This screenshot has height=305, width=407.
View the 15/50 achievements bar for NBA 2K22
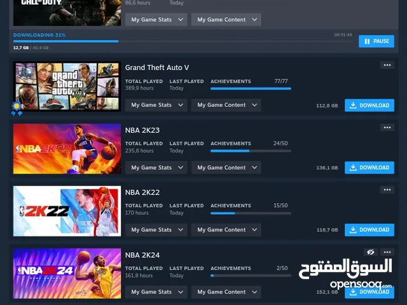(x=251, y=213)
